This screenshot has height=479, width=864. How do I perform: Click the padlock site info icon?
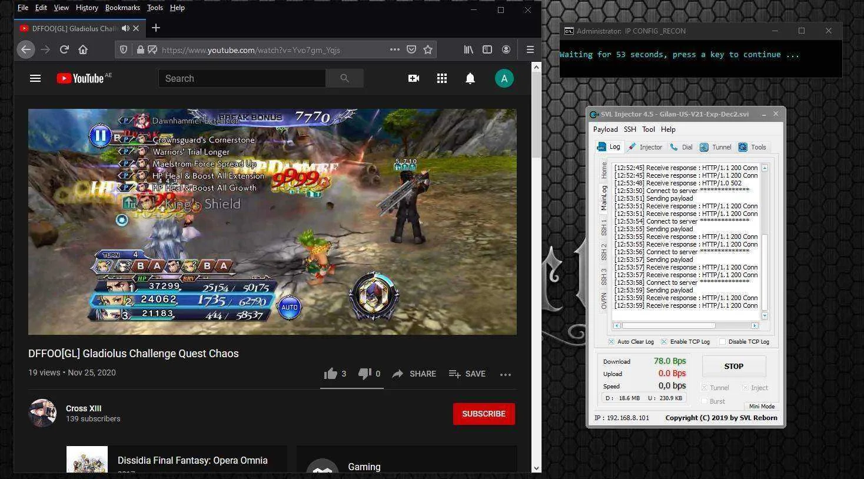pyautogui.click(x=140, y=50)
